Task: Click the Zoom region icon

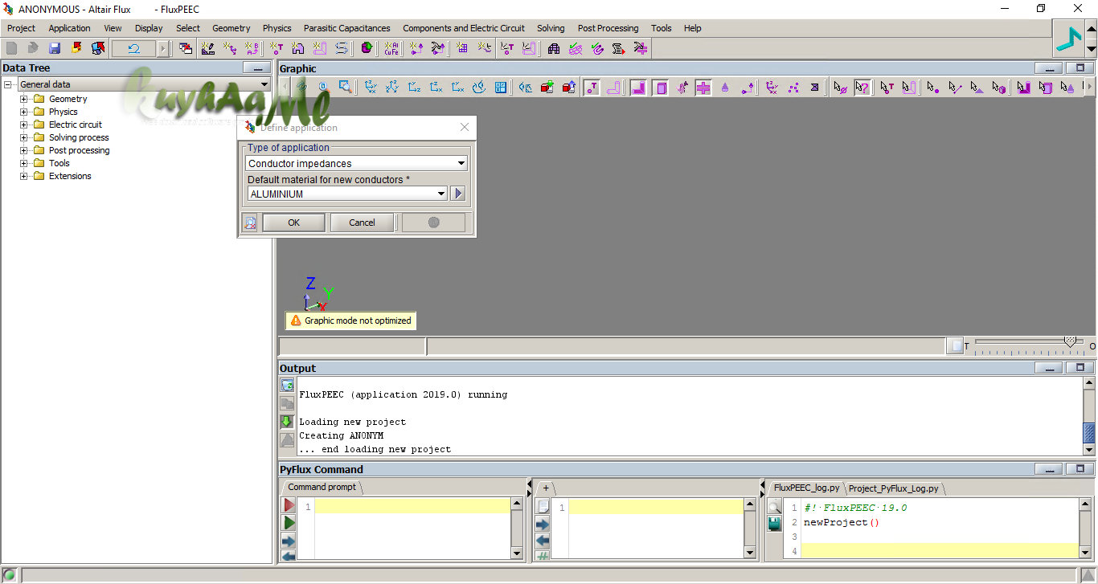Action: pyautogui.click(x=345, y=87)
